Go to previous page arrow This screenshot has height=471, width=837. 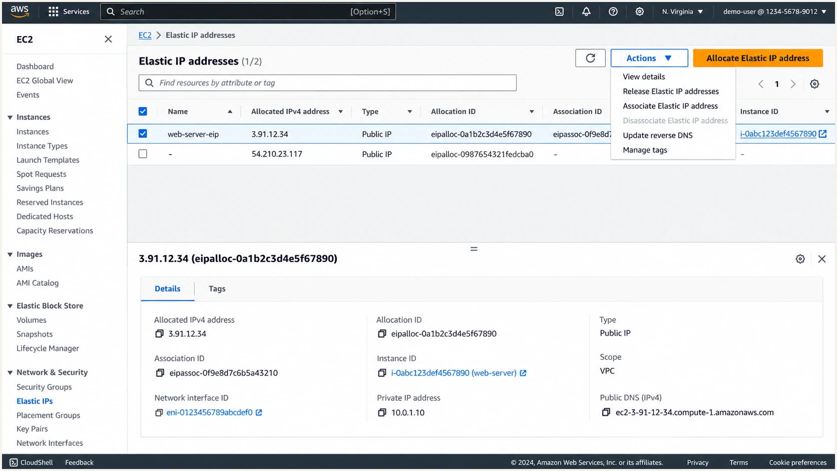[760, 84]
